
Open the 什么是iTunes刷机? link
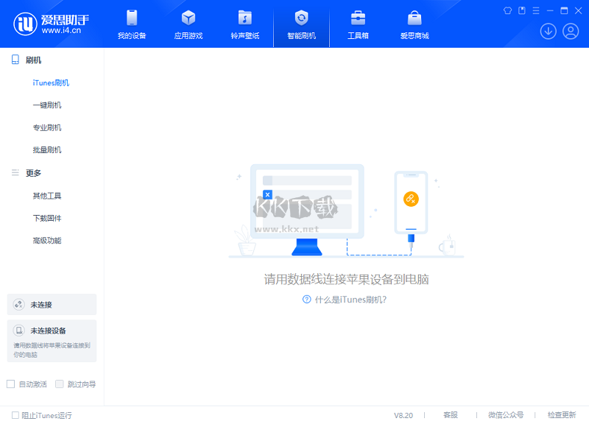click(350, 300)
